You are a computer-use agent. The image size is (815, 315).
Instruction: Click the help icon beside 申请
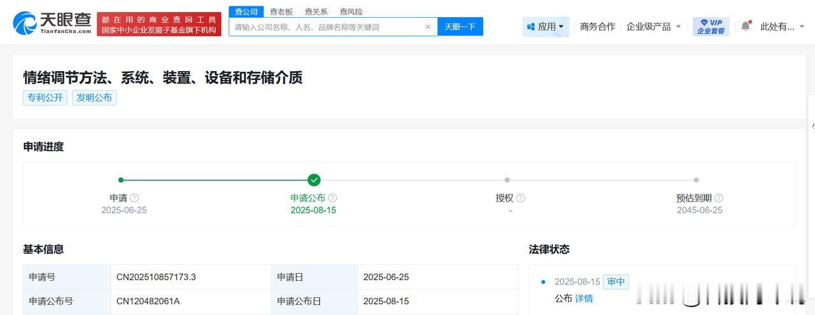(x=134, y=198)
